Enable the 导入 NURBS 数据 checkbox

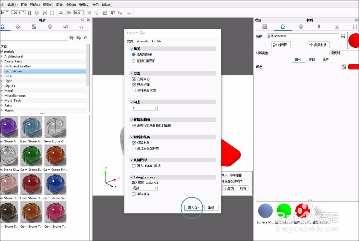tap(134, 166)
